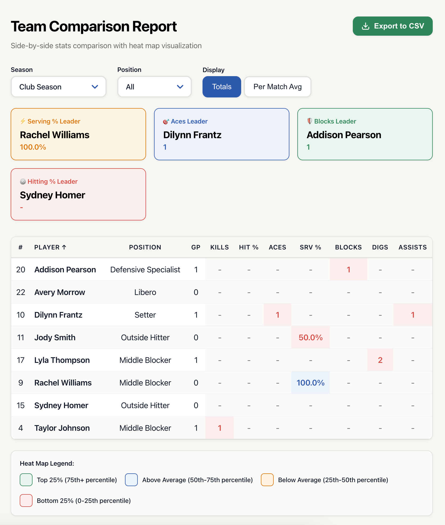
Task: Click Taylor Johnson's kills value cell
Action: point(220,428)
